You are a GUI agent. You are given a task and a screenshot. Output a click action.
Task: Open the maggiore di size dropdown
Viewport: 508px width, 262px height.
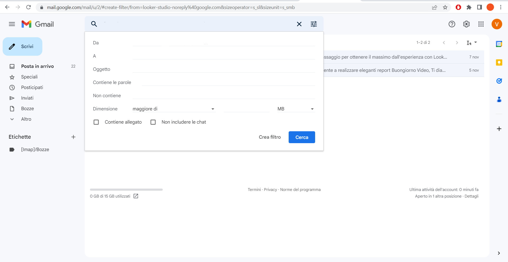(x=173, y=109)
